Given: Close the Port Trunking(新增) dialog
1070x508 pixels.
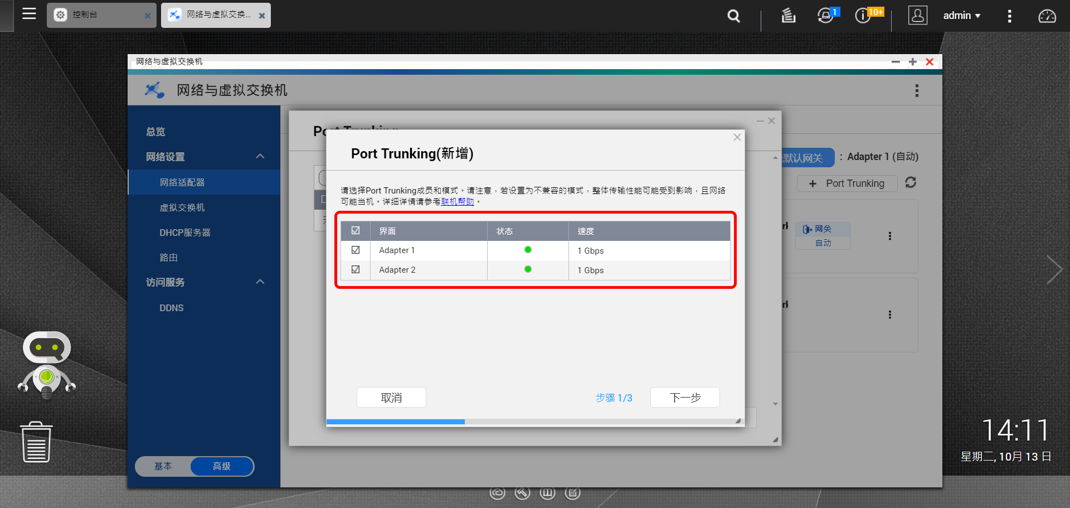Looking at the screenshot, I should coord(737,137).
